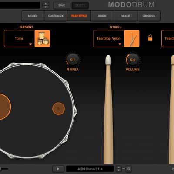The image size is (174, 174).
Task: Click the 'VOLUME' label
Action: pos(133,70)
